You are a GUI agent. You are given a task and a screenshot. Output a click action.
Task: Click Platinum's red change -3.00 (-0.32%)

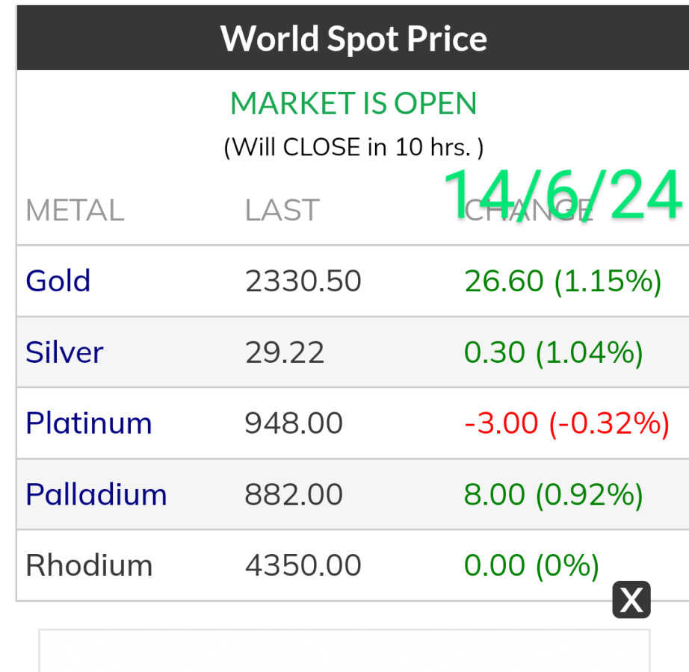[x=566, y=423]
